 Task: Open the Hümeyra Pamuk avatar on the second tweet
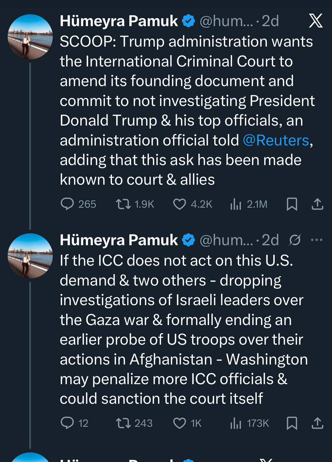[30, 256]
